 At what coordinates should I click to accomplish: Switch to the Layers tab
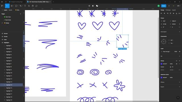[x=5, y=10]
